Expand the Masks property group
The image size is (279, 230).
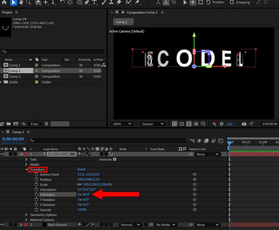pos(26,164)
